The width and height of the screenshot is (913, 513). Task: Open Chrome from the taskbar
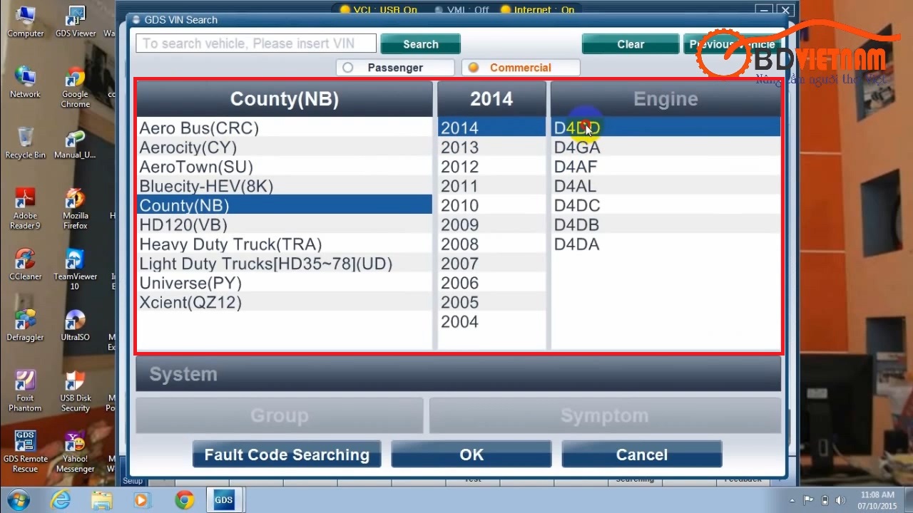tap(184, 500)
